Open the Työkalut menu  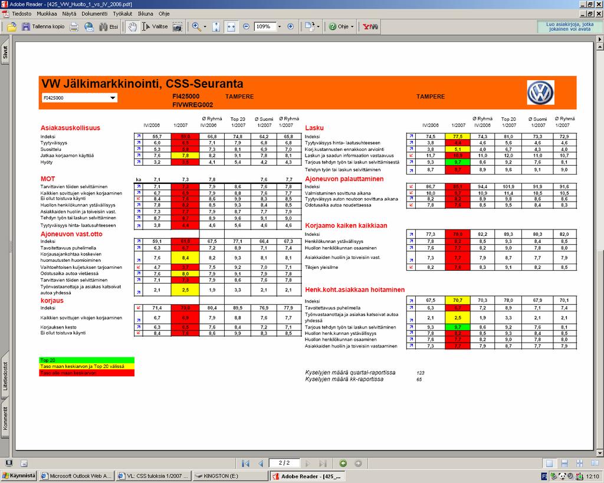[123, 14]
